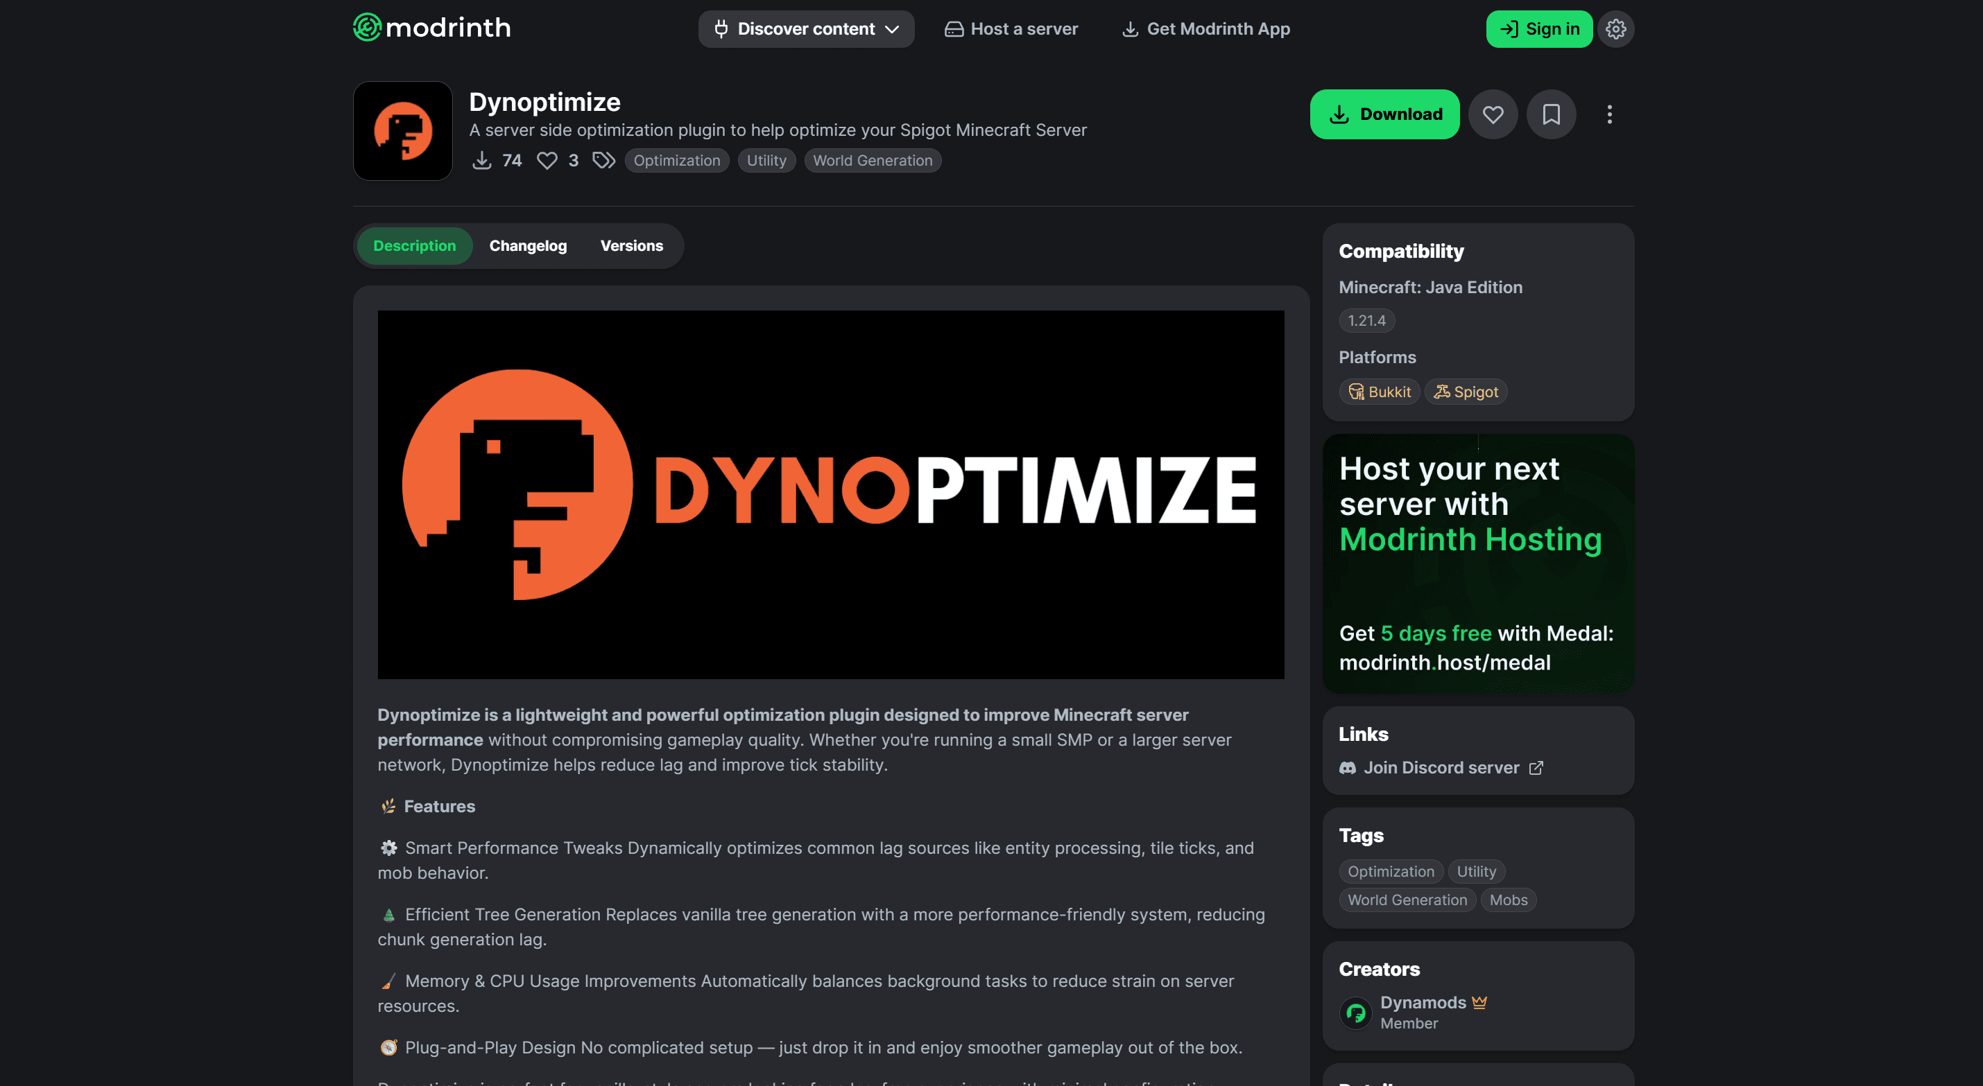Select World Generation in the Tags panel
1983x1086 pixels.
click(x=1407, y=899)
